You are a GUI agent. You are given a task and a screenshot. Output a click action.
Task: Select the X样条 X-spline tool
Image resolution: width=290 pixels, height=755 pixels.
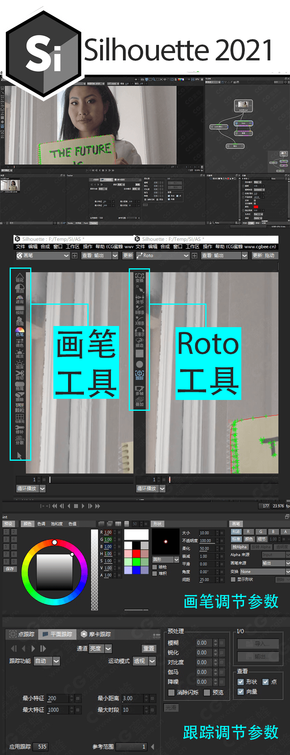tap(140, 321)
